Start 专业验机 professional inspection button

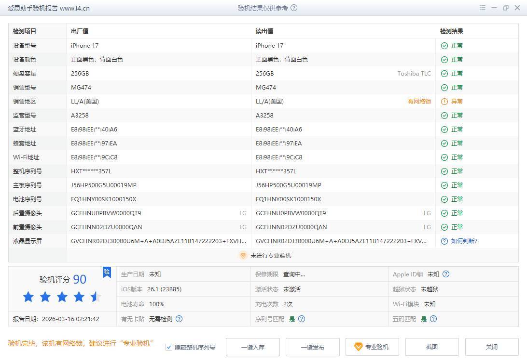(x=372, y=347)
